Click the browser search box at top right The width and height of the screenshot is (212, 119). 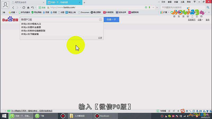(183, 7)
